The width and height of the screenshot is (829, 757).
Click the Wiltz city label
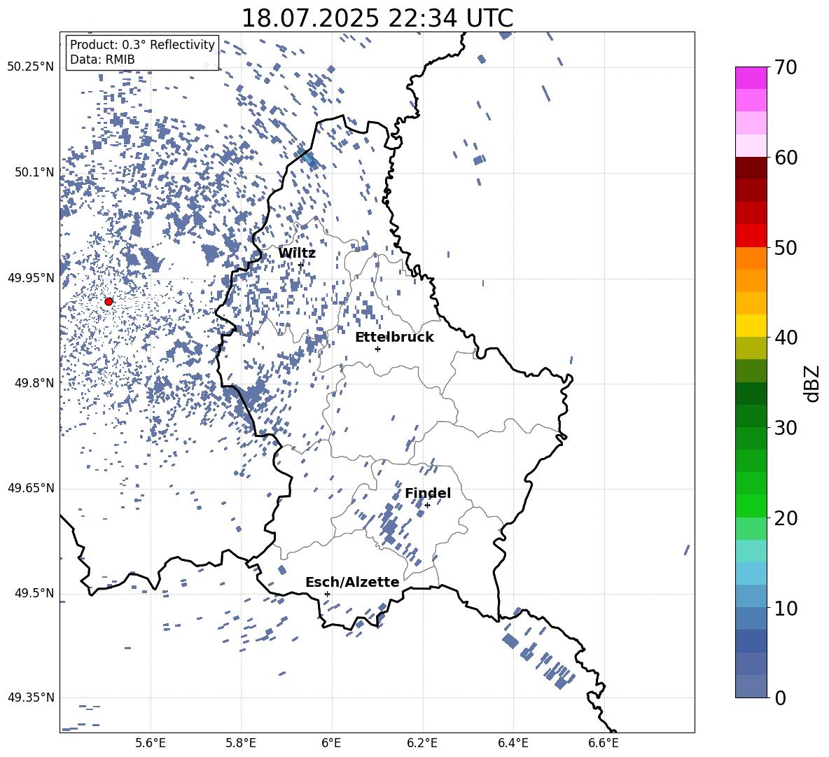[x=297, y=254]
